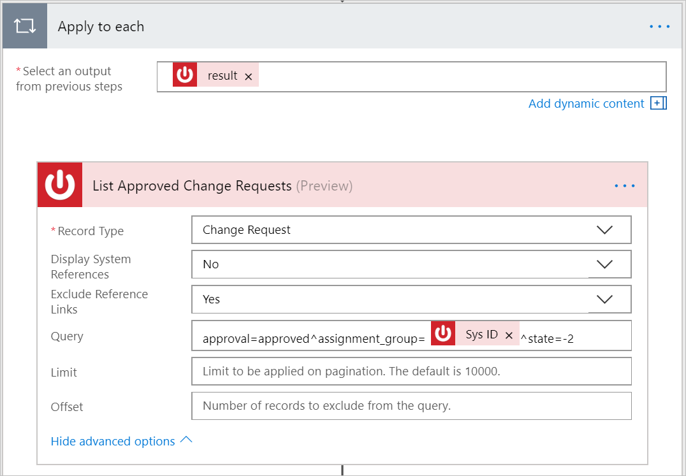Open the List Approved Change Requests ellipsis menu
This screenshot has width=686, height=476.
pos(624,186)
